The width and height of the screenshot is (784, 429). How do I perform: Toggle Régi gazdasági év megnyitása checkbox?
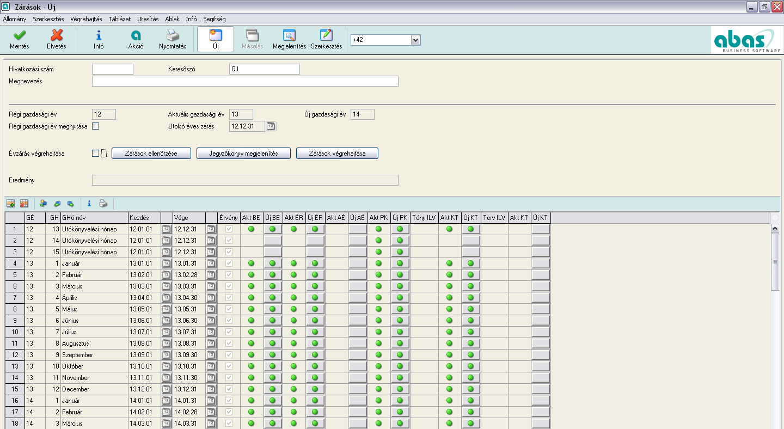96,126
